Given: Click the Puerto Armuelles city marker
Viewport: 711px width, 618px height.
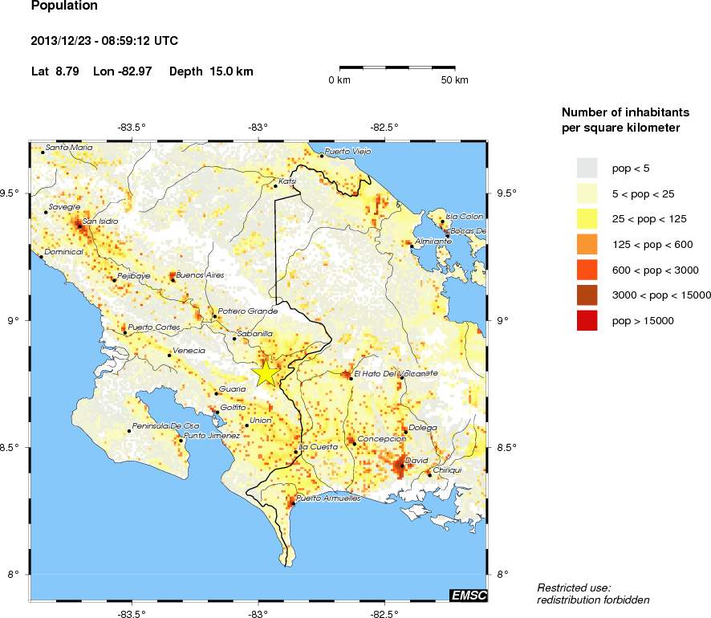Looking at the screenshot, I should click(293, 504).
